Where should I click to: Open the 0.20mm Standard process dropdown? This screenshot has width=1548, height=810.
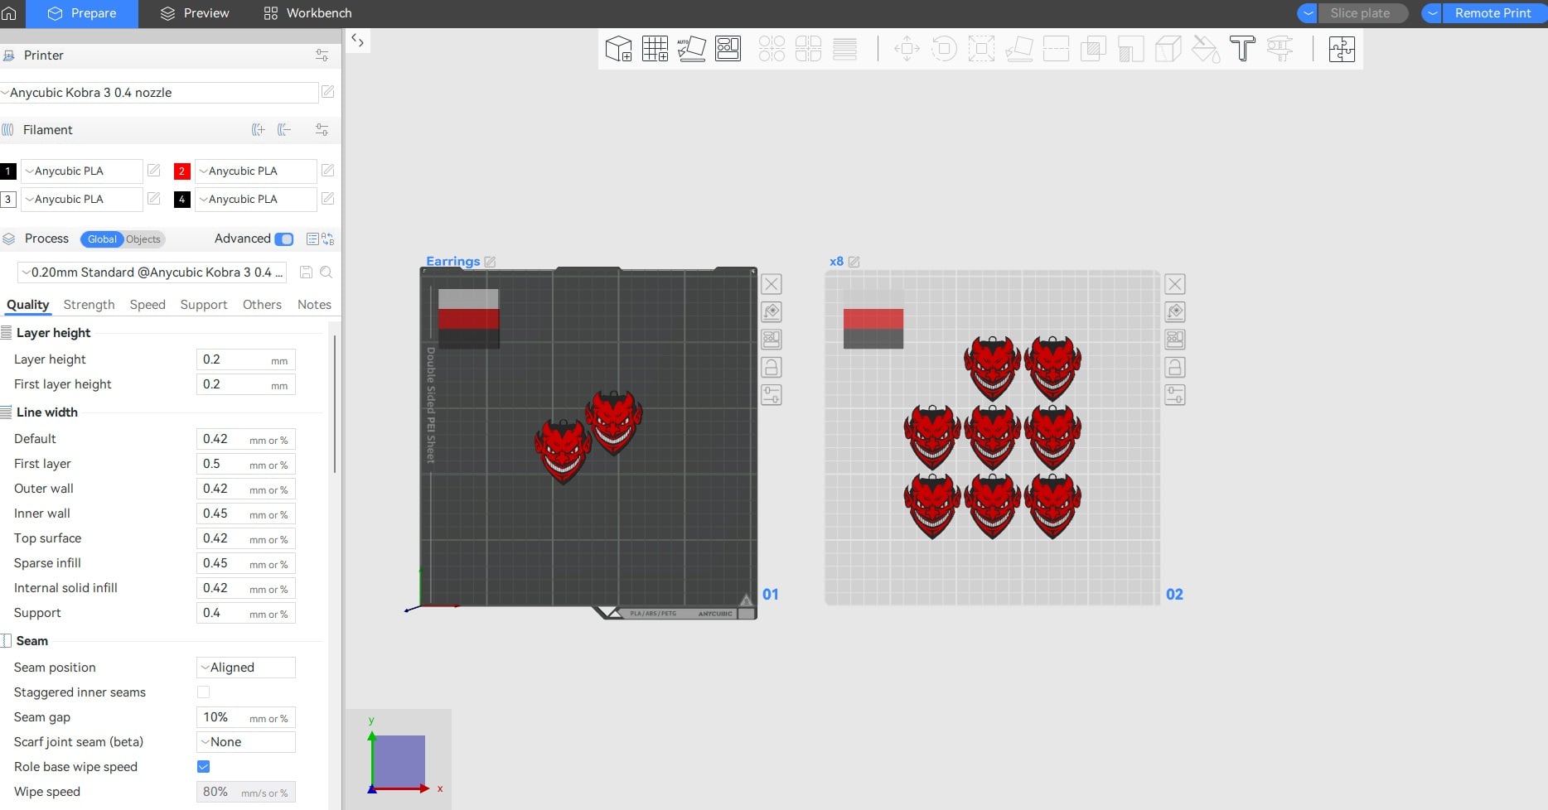pyautogui.click(x=152, y=272)
